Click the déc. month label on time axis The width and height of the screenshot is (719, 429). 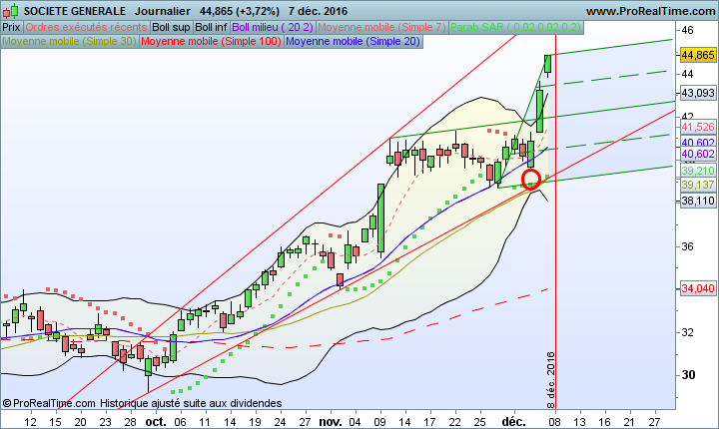(x=514, y=422)
